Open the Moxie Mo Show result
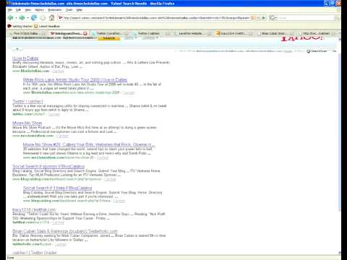The height and width of the screenshot is (260, 347). [x=27, y=123]
